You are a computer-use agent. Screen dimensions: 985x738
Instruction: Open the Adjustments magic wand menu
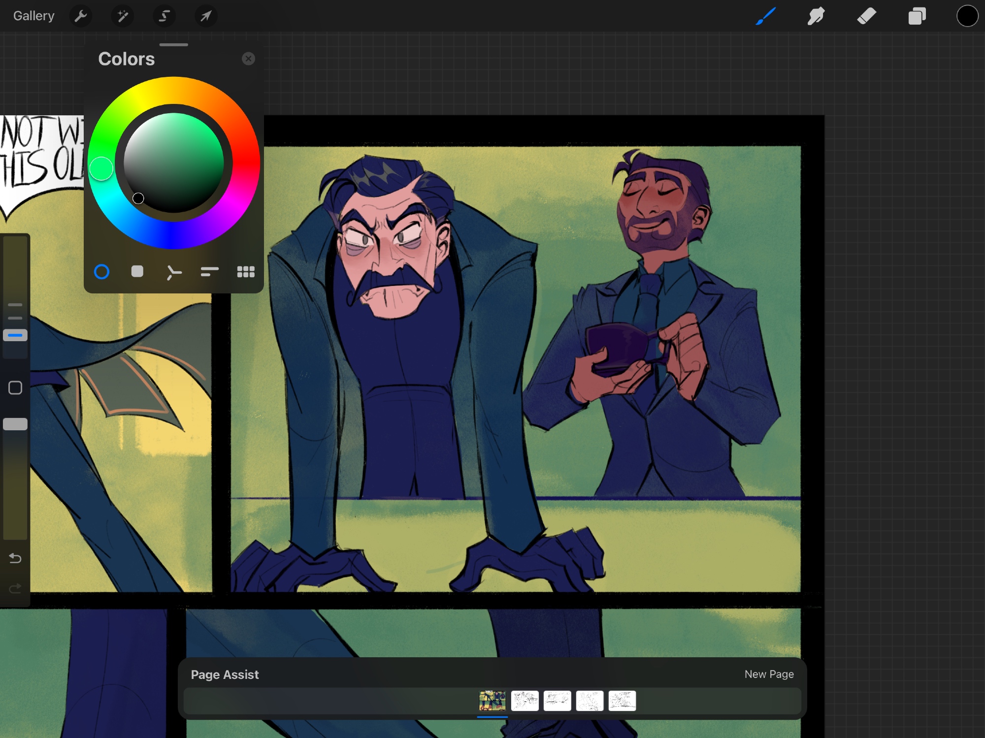pos(122,16)
